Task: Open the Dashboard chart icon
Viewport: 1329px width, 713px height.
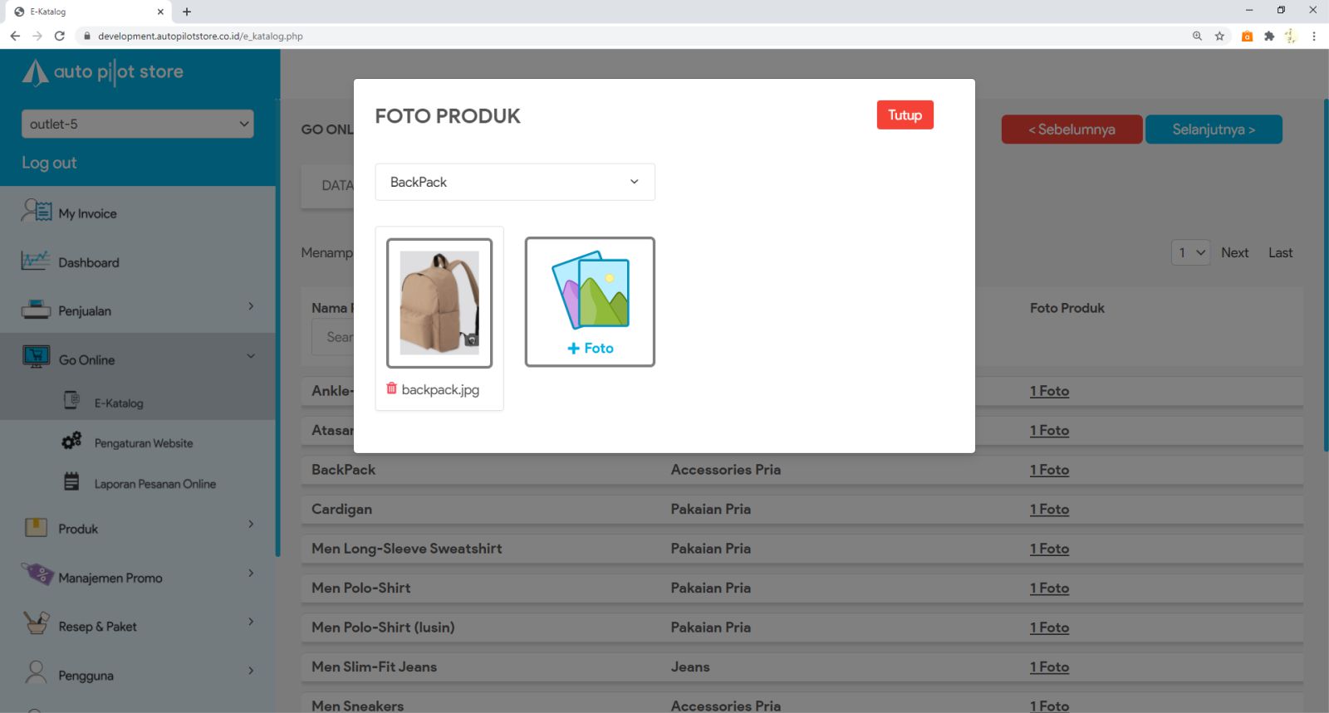Action: [36, 261]
